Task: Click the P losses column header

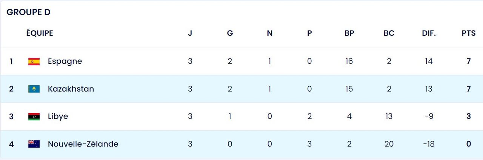Action: click(309, 33)
